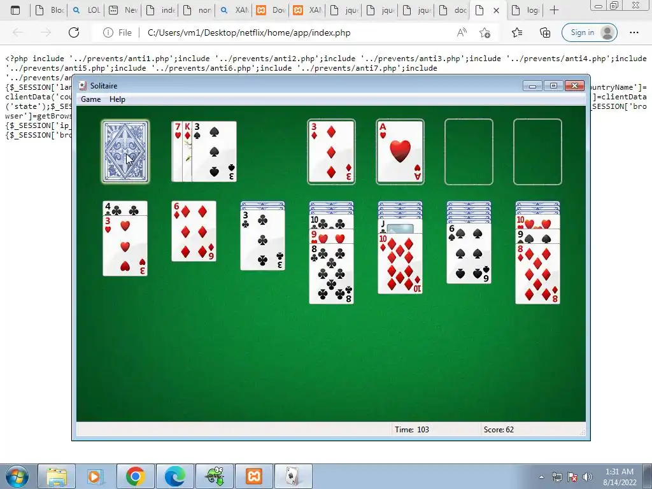This screenshot has width=652, height=489.
Task: Select the 10 of hearts tableau card
Action: [x=537, y=222]
